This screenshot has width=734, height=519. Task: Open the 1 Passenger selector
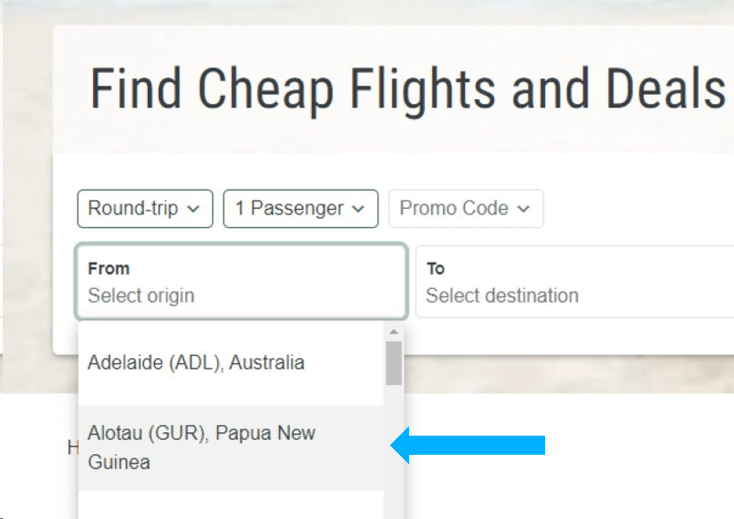(x=301, y=209)
